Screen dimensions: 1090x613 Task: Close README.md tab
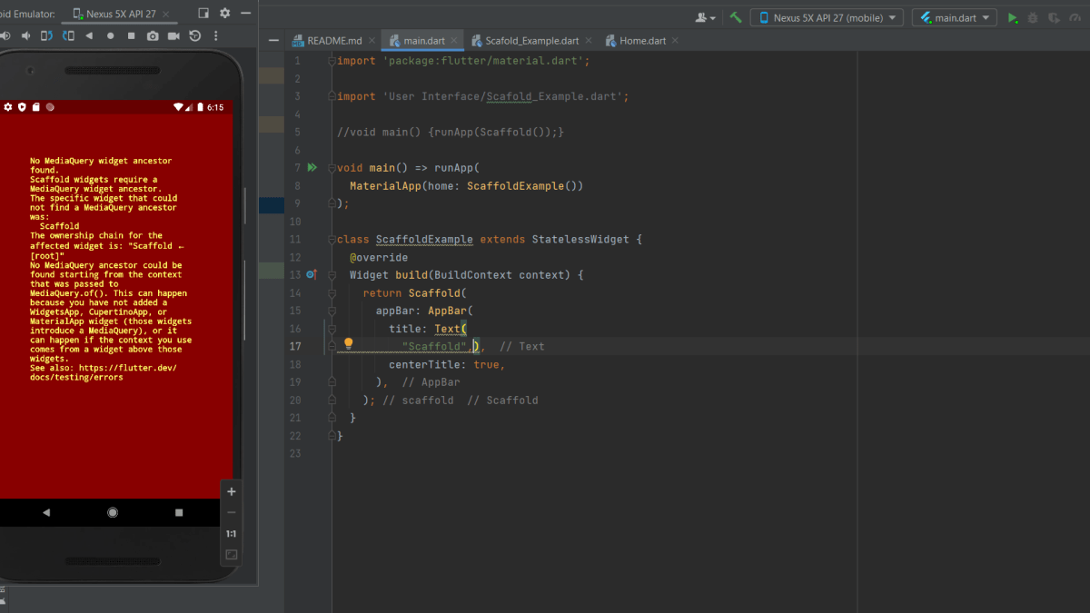coord(372,41)
